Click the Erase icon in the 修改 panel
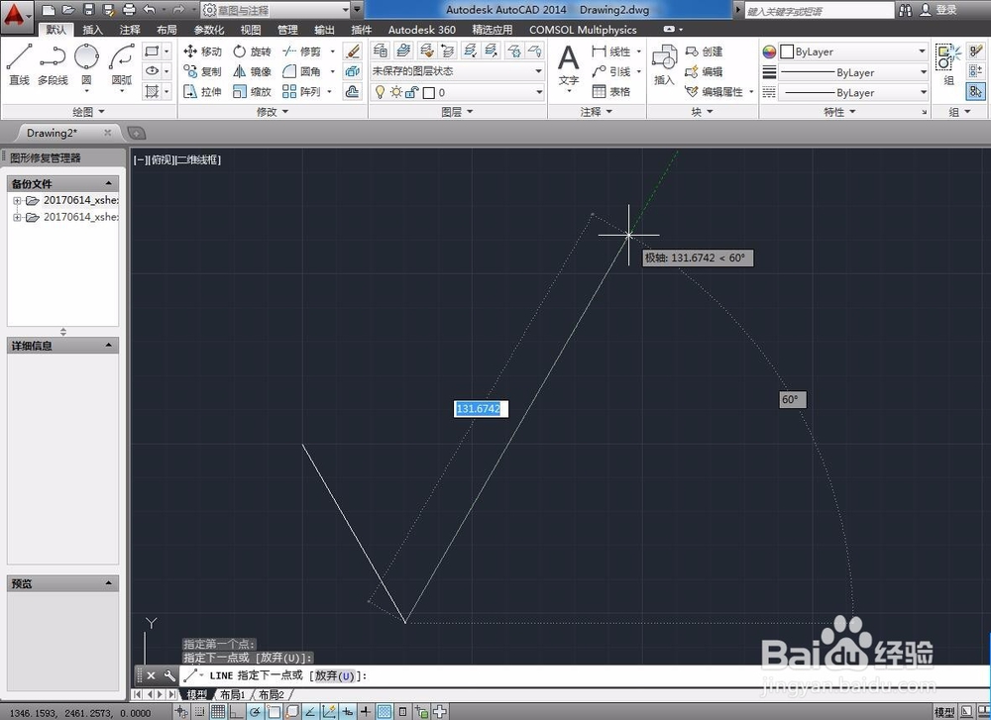This screenshot has height=720, width=991. point(353,51)
